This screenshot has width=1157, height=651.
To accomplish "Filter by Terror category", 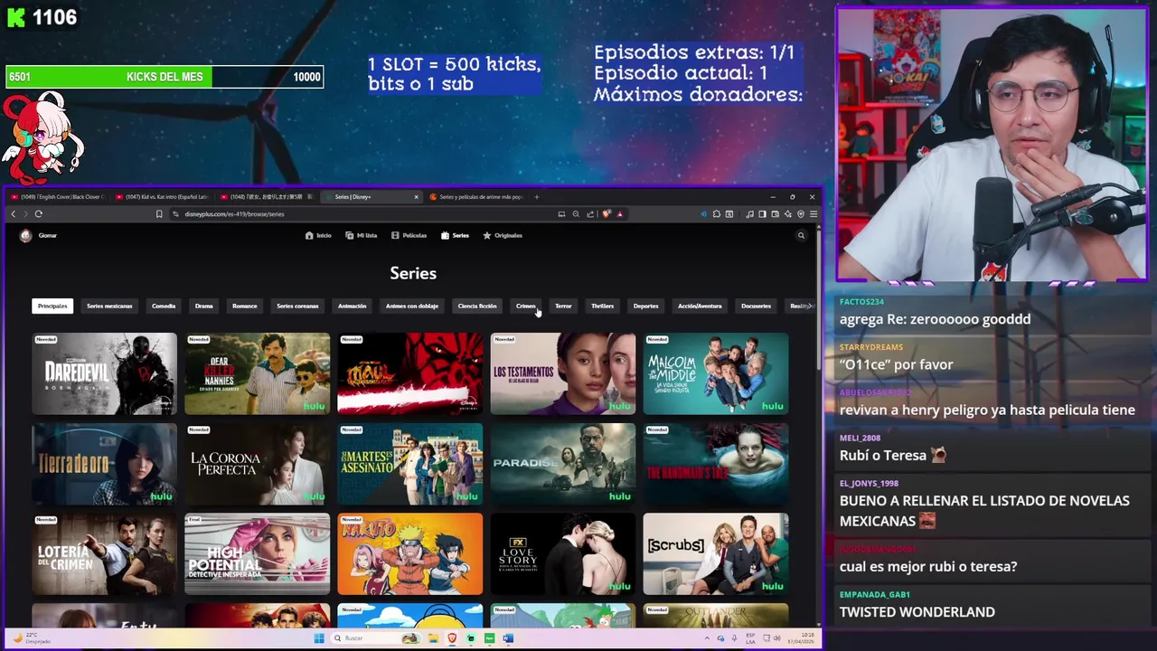I will pos(563,306).
